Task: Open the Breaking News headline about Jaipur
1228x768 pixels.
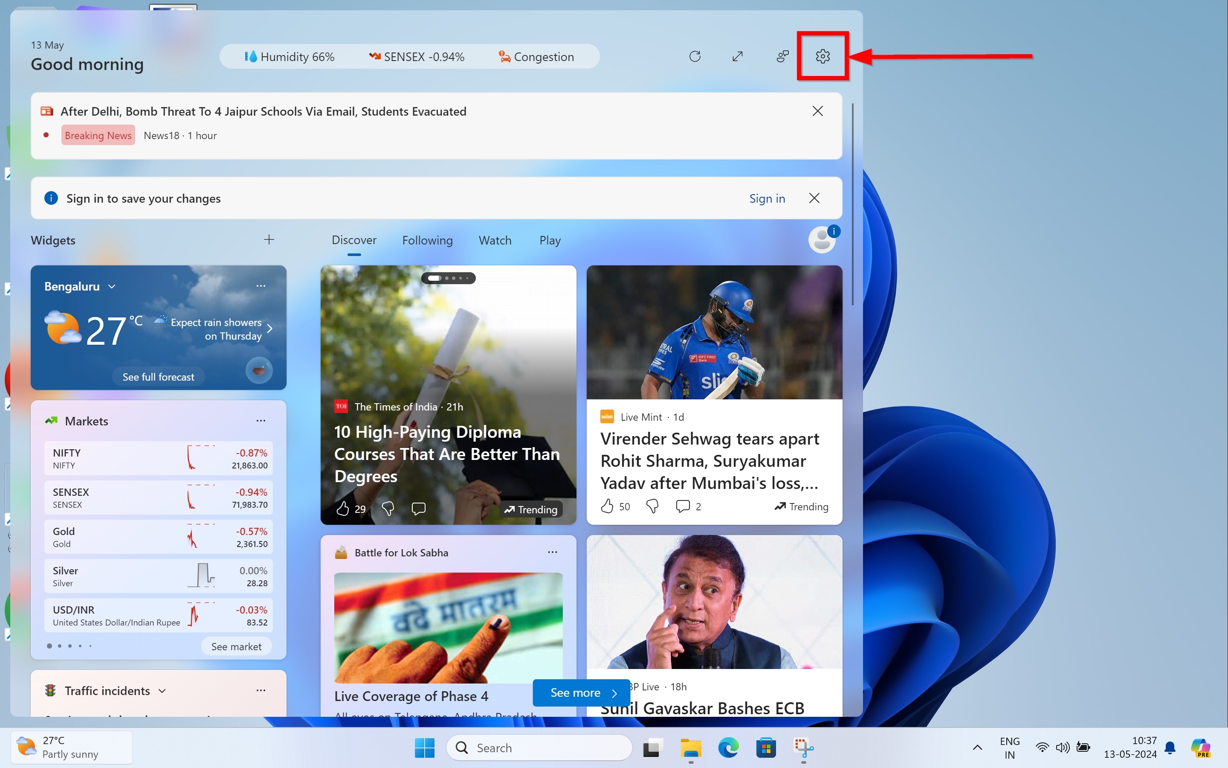Action: [264, 112]
